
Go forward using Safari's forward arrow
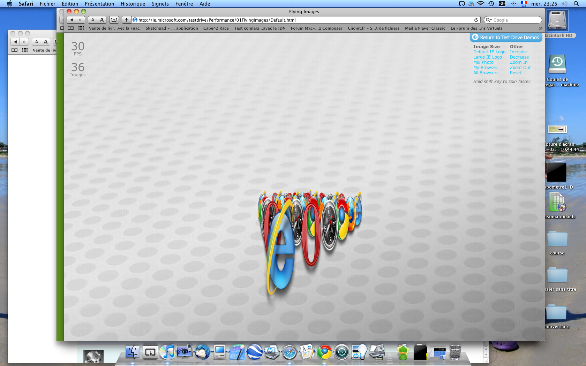80,20
